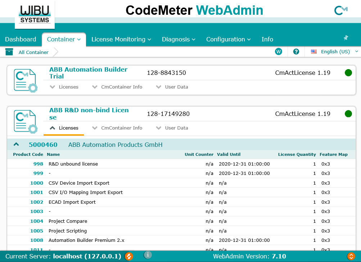
Task: Open ABB Automation Builder Trial container link
Action: point(88,73)
